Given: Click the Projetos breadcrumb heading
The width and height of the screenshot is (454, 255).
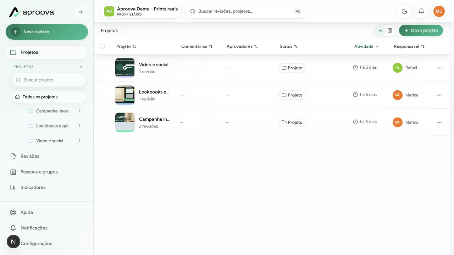Looking at the screenshot, I should click(109, 30).
